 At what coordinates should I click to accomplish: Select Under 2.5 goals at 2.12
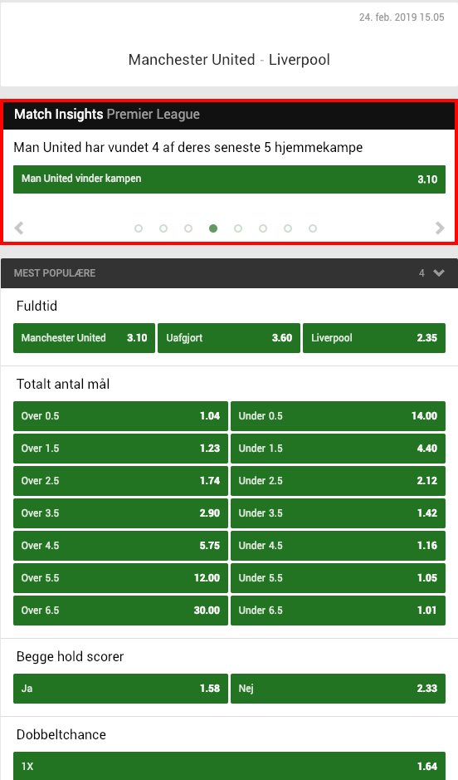pos(338,481)
